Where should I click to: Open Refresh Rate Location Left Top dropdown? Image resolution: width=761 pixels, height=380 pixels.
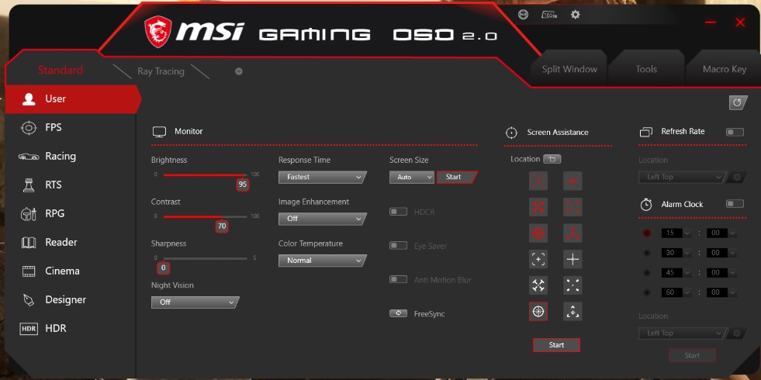coord(683,177)
